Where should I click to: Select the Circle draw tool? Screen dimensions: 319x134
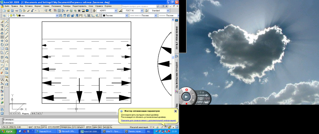click(x=7, y=49)
